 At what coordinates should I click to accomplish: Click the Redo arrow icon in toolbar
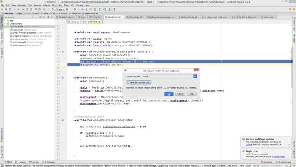18,9
